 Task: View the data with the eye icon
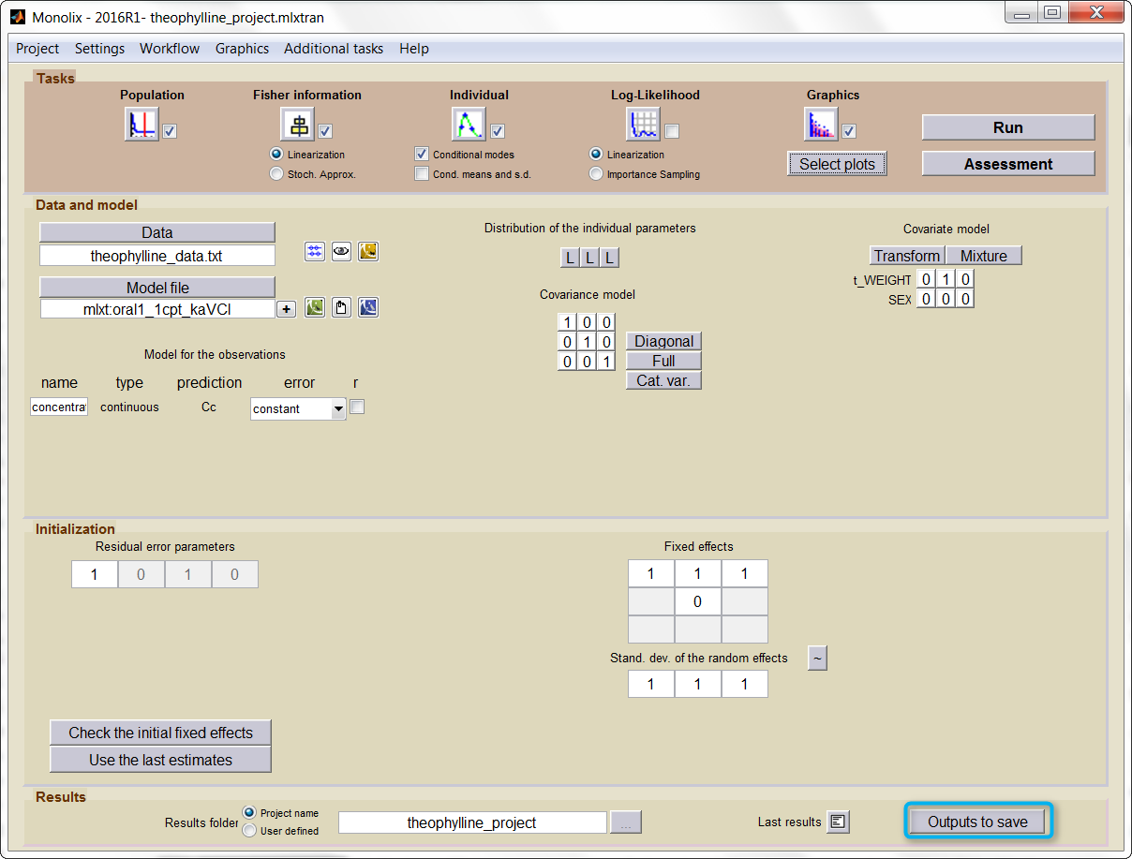(341, 251)
